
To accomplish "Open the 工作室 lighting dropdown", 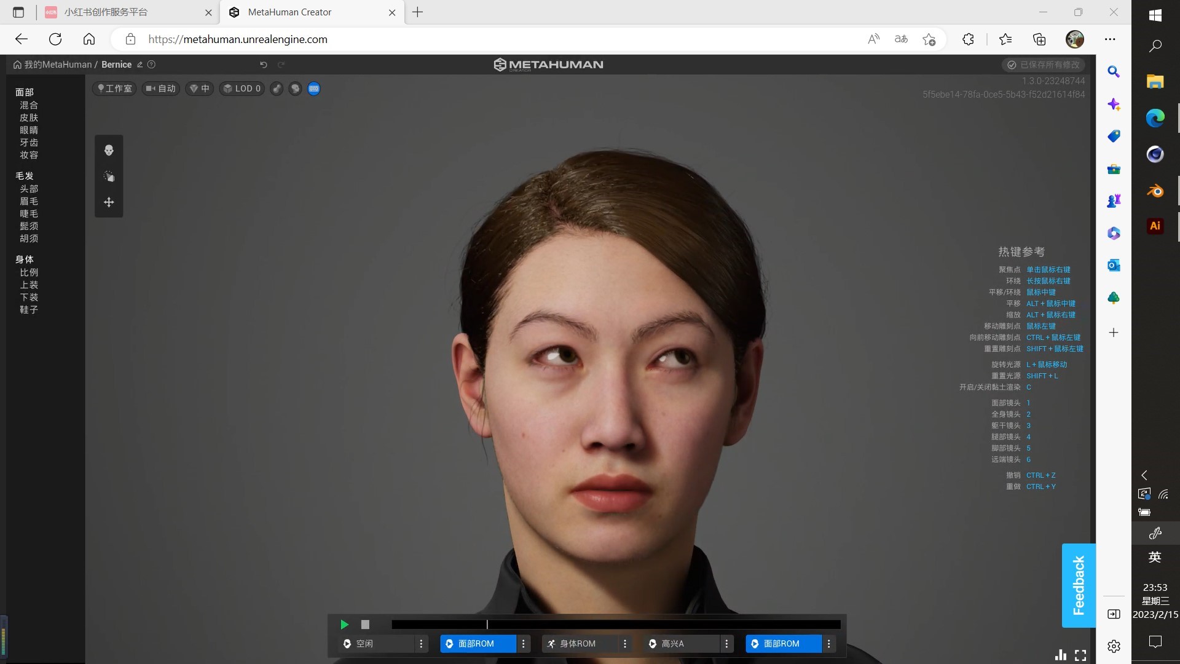I will coord(115,89).
